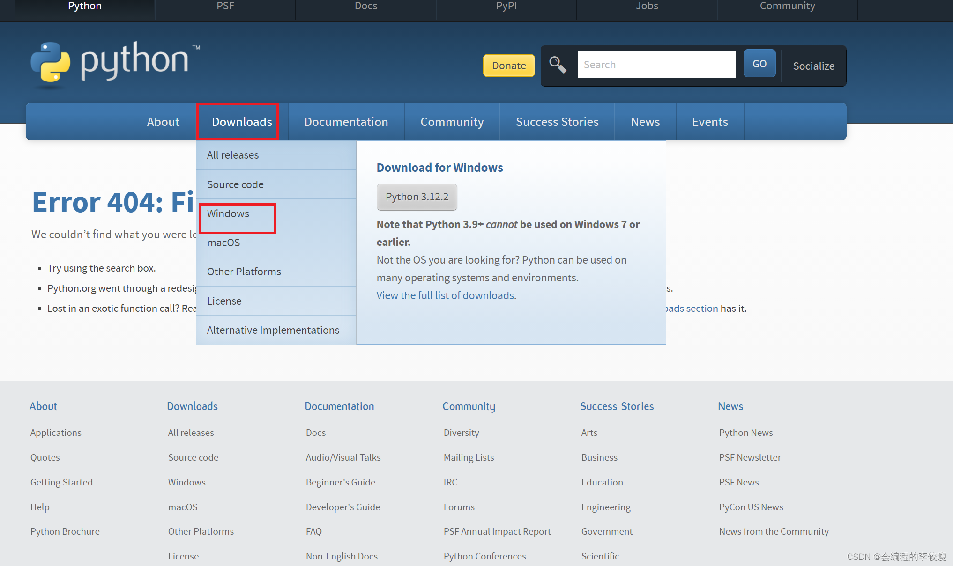The height and width of the screenshot is (566, 953).
Task: Open Audio/Visual Talks in the footer
Action: tap(343, 457)
